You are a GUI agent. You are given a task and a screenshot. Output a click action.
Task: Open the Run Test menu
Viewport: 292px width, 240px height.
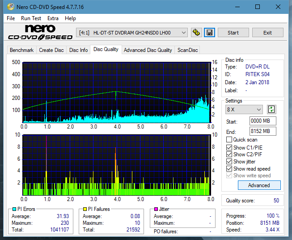click(x=31, y=18)
